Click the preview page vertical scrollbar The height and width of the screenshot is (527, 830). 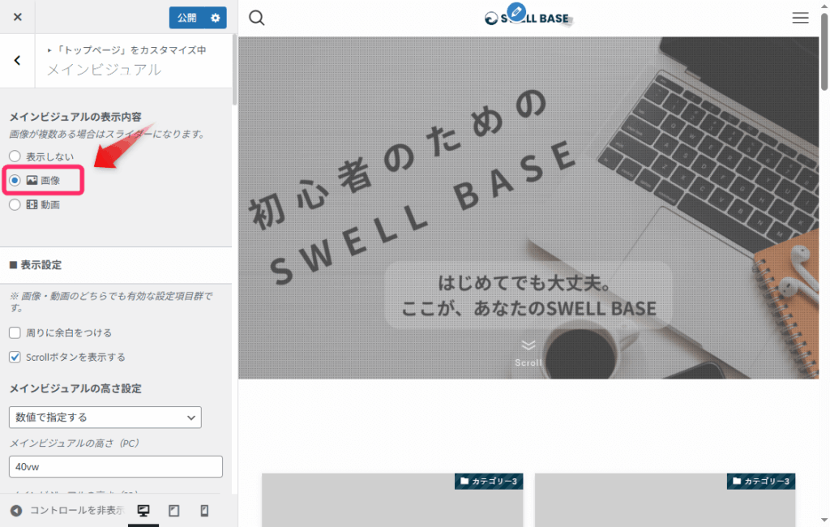click(x=824, y=52)
